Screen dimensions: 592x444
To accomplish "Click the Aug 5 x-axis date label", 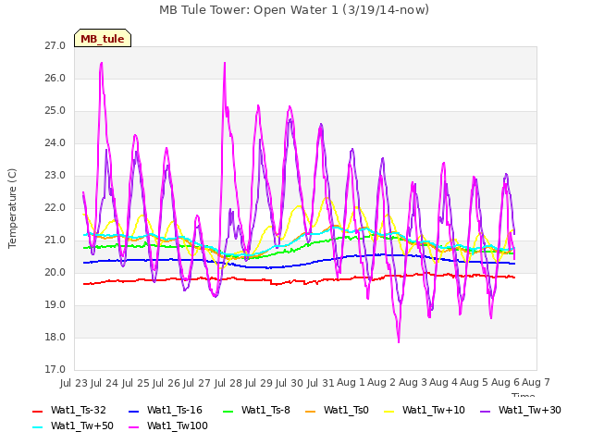I will coord(475,383).
